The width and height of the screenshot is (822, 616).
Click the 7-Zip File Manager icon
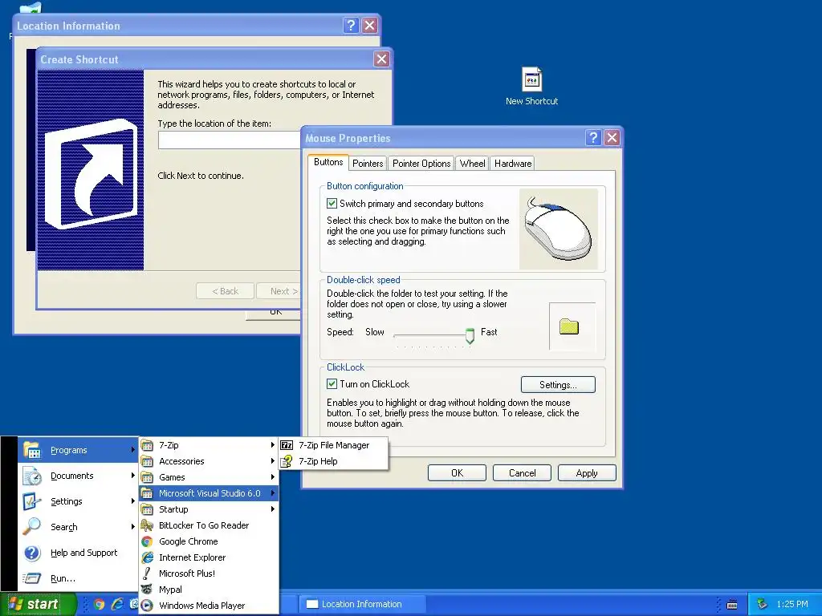pyautogui.click(x=287, y=445)
